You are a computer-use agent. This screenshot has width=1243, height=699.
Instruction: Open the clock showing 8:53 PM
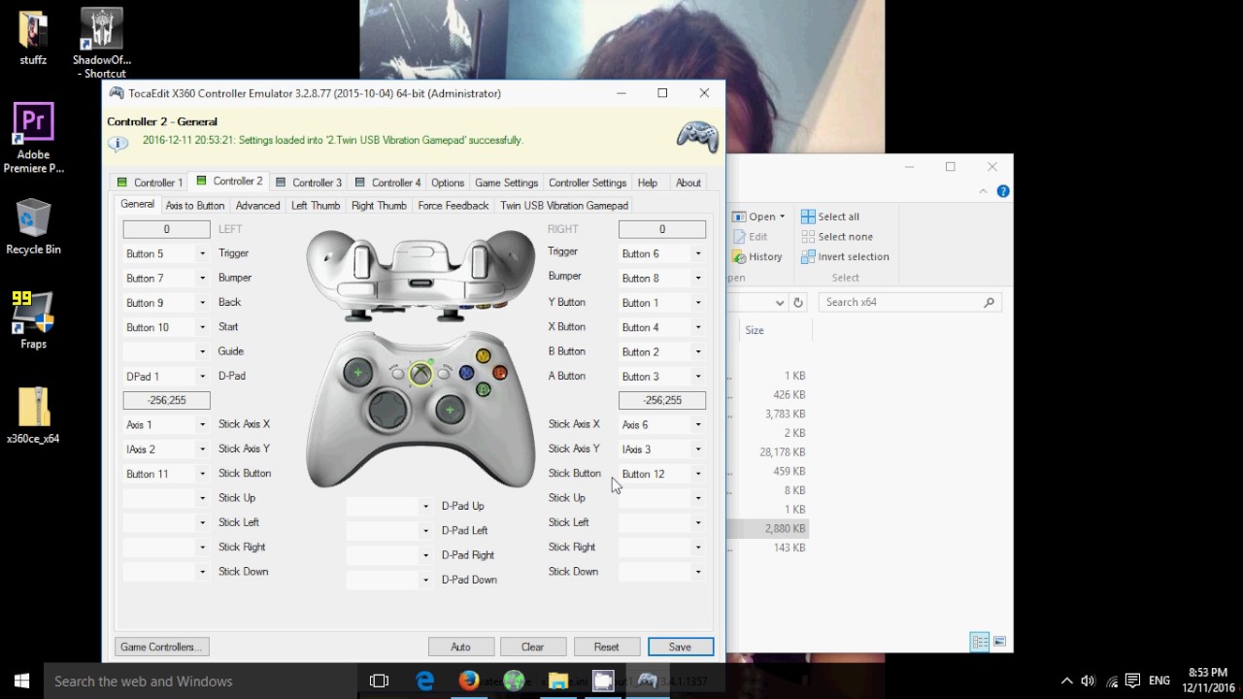coord(1207,681)
